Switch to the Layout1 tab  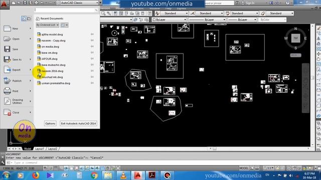tap(39, 149)
